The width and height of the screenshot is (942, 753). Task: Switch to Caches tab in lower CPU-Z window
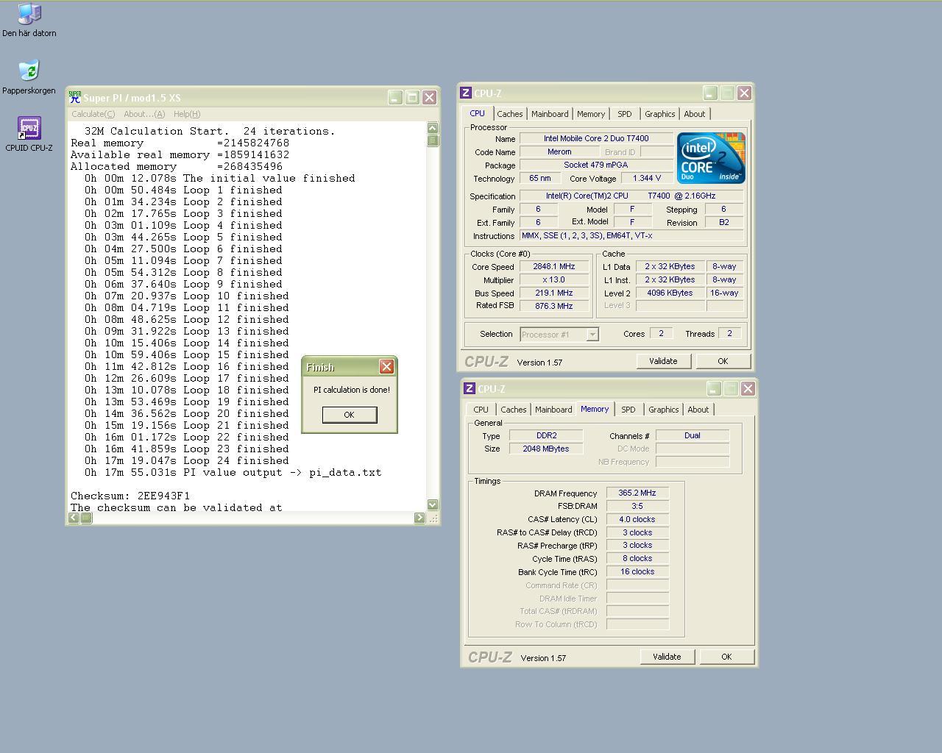(x=513, y=410)
